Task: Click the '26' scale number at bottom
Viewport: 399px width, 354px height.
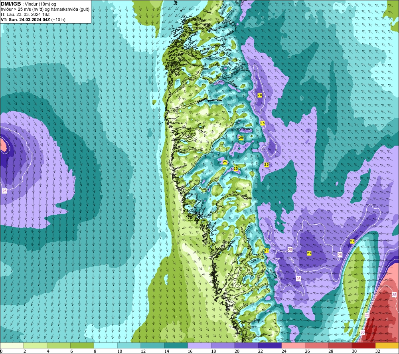Action: click(x=307, y=351)
